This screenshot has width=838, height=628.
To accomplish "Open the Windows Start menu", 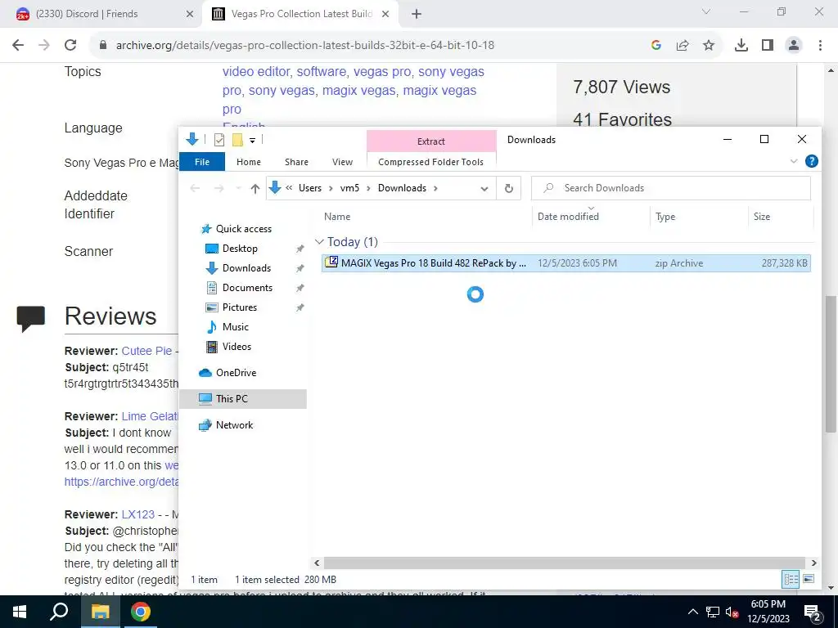I will 20,612.
